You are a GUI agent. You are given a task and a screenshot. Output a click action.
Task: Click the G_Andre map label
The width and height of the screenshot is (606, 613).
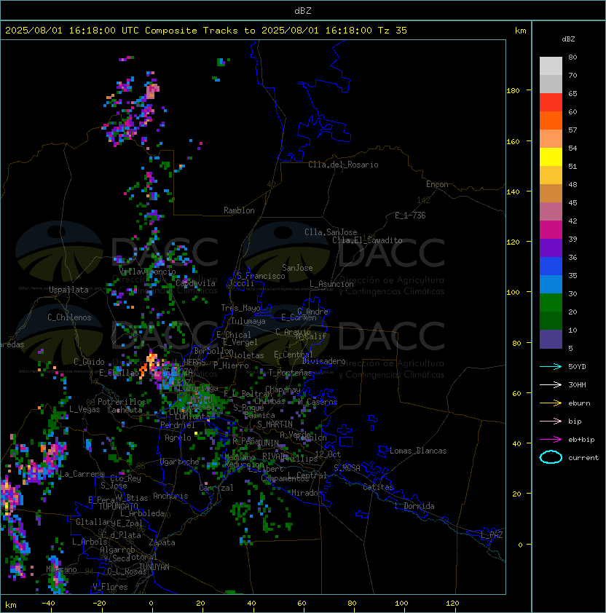(312, 312)
